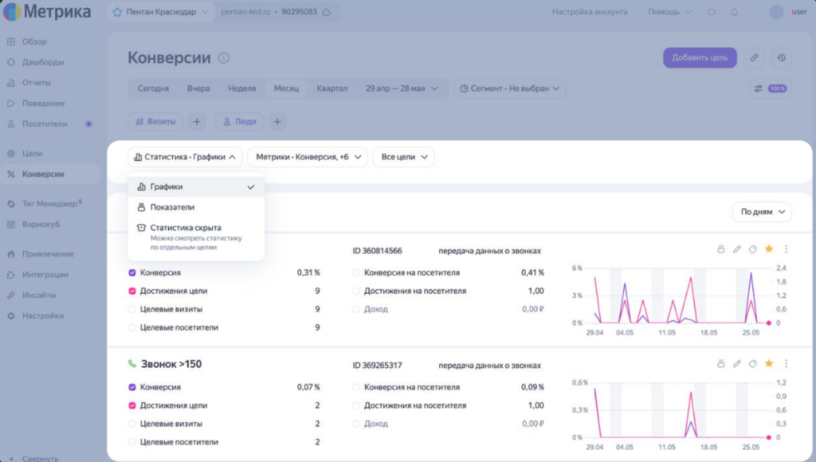Open notifications bell icon in header
Image resolution: width=816 pixels, height=462 pixels.
734,12
